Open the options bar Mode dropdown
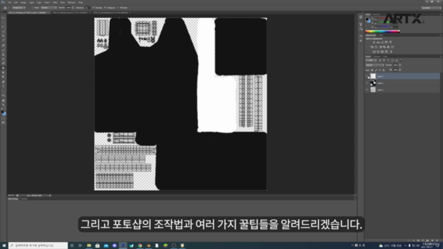 pos(48,8)
